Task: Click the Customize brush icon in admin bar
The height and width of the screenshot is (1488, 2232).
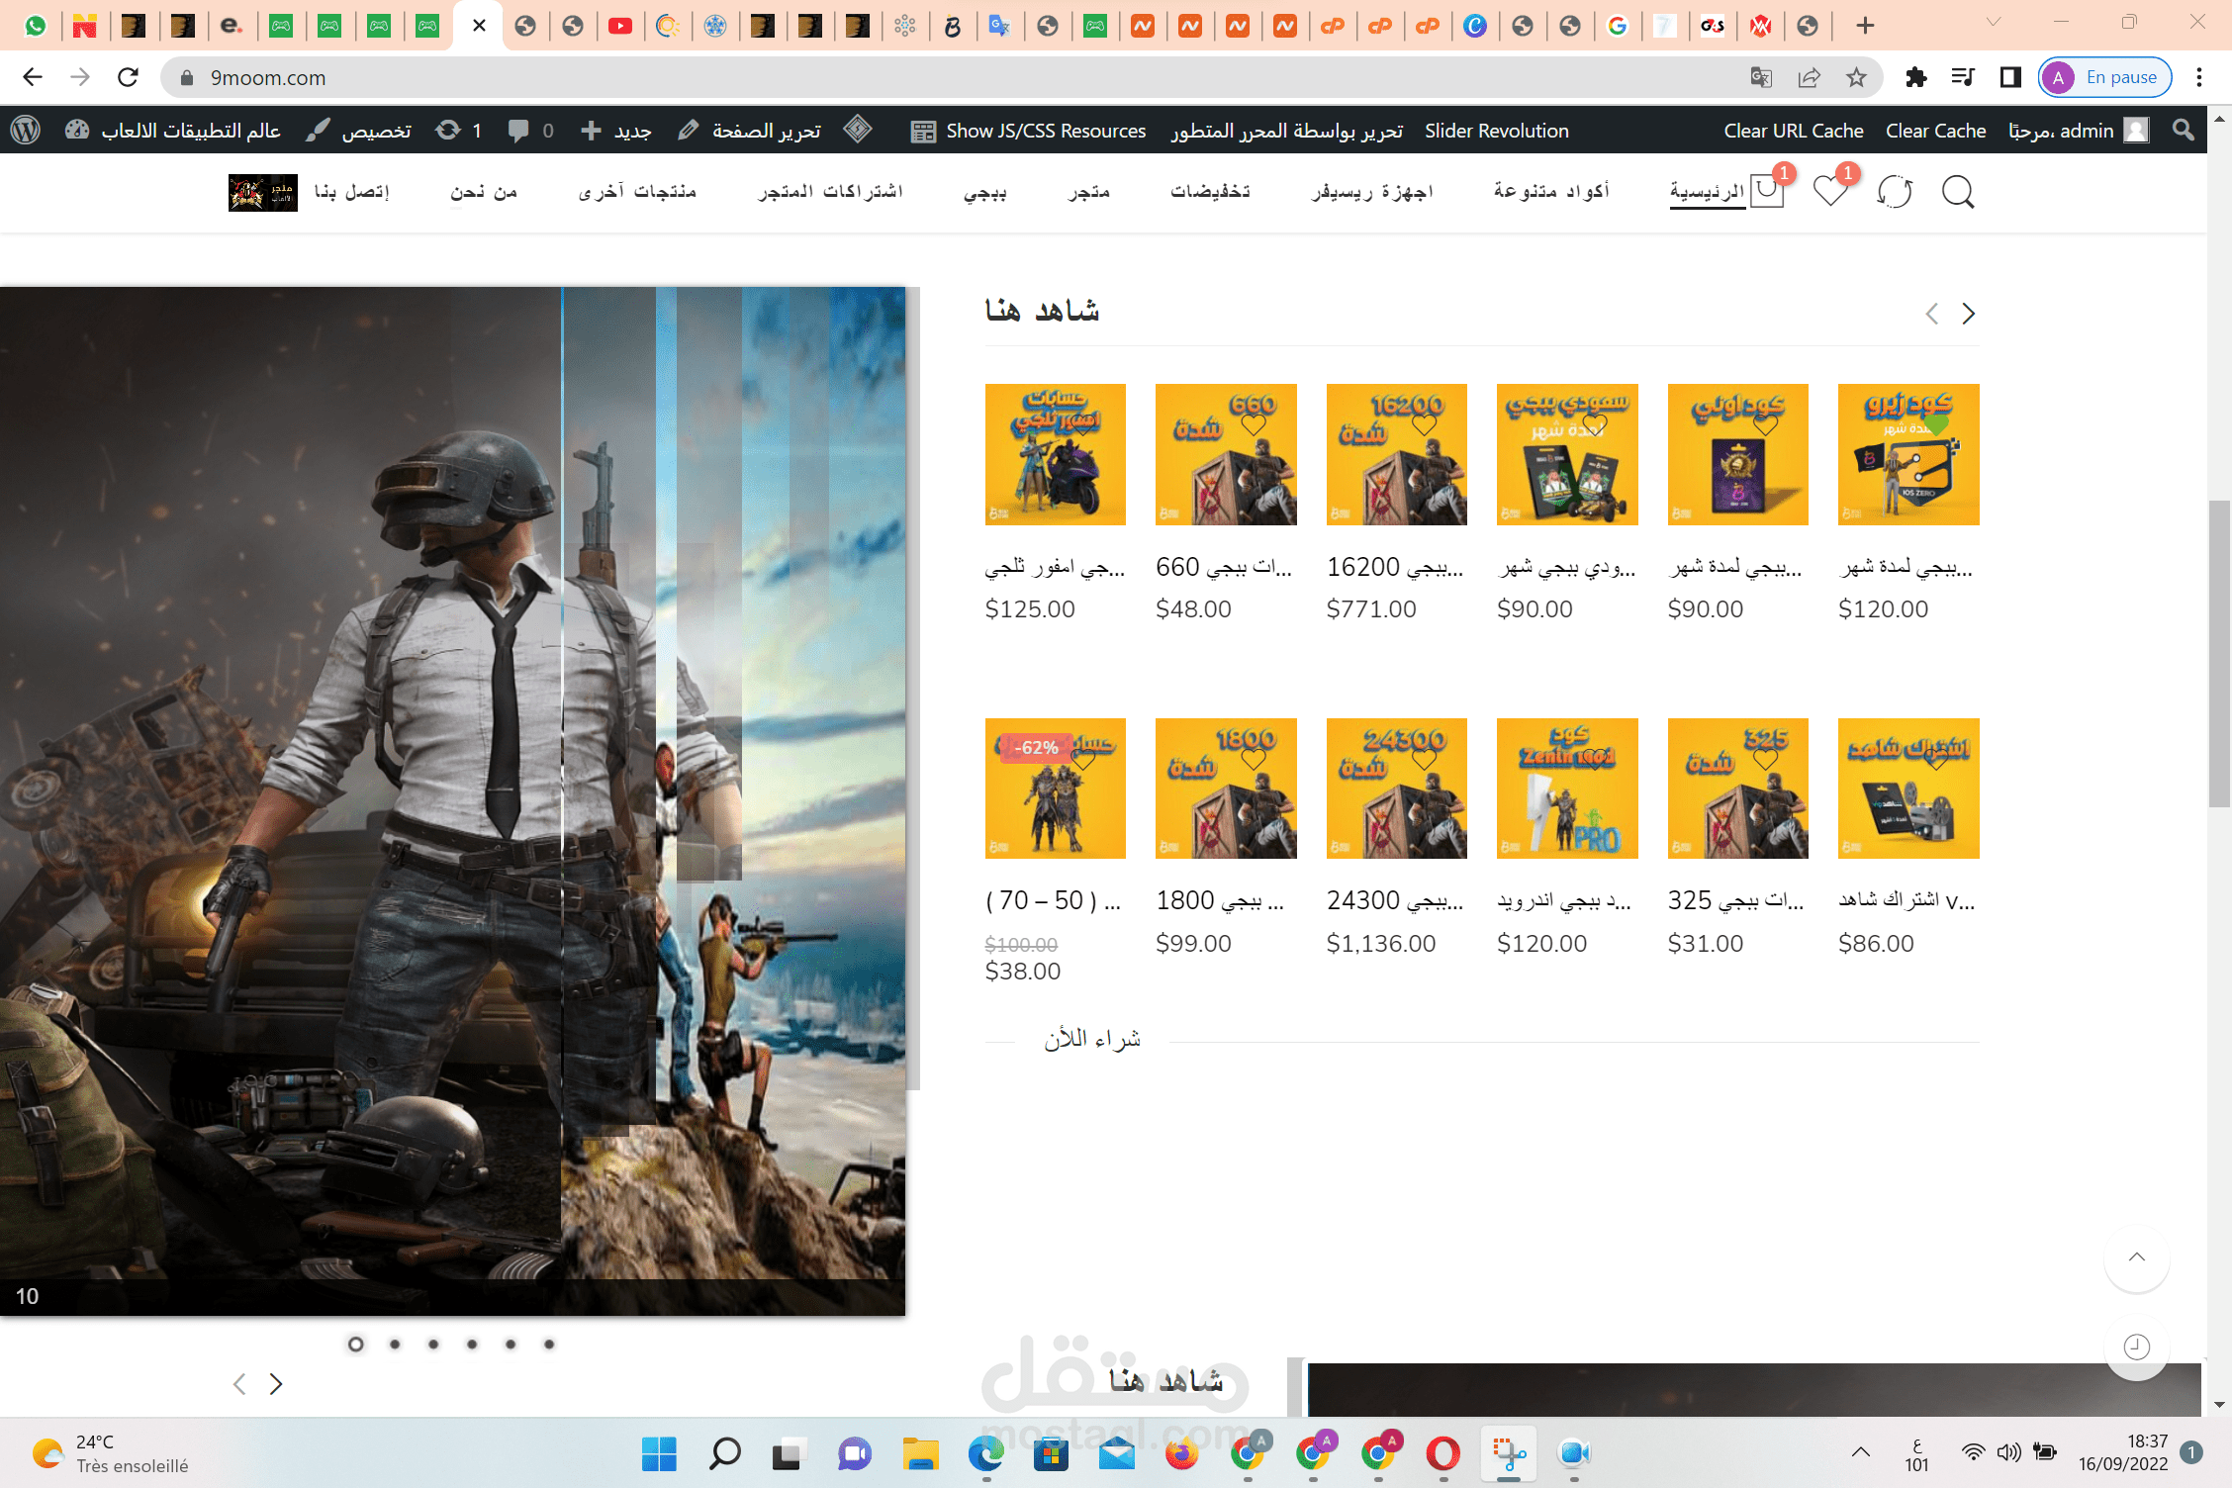Action: pos(318,131)
